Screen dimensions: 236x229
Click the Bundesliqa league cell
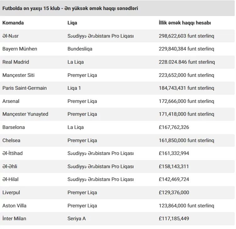point(80,49)
